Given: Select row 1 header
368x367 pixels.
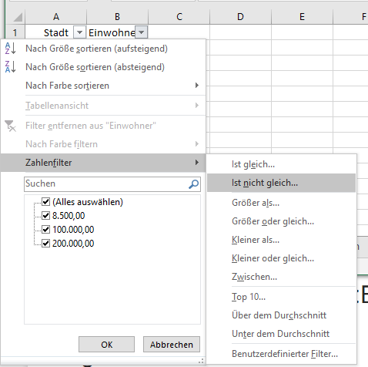Looking at the screenshot, I should coord(15,32).
